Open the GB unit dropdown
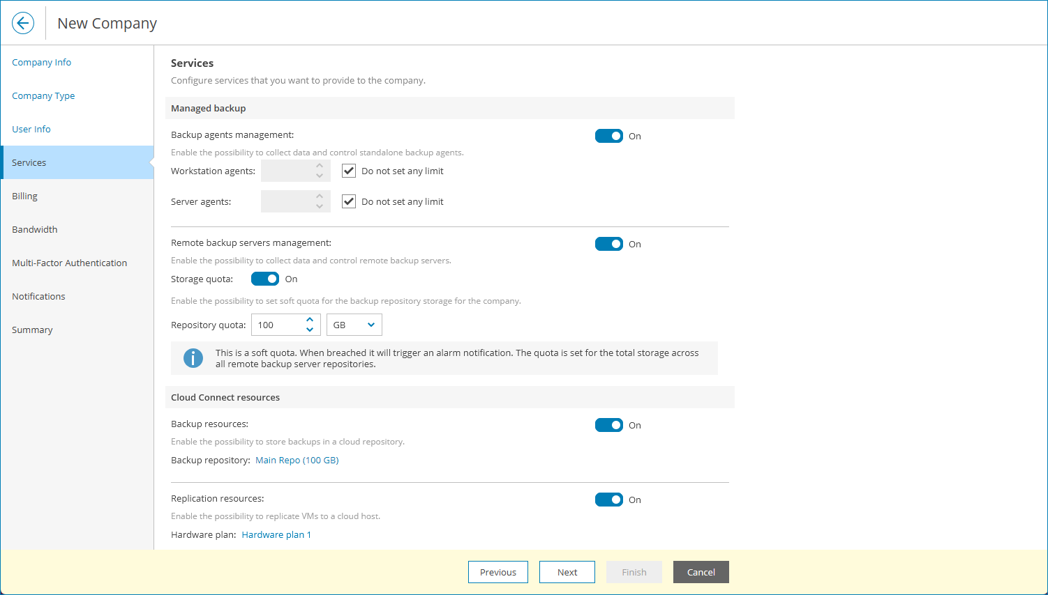Screen dimensions: 1048x595 click(x=354, y=325)
